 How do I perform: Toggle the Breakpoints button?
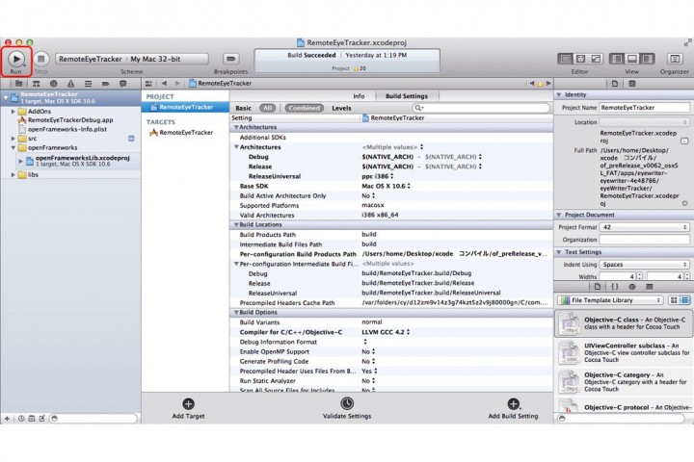(x=230, y=59)
